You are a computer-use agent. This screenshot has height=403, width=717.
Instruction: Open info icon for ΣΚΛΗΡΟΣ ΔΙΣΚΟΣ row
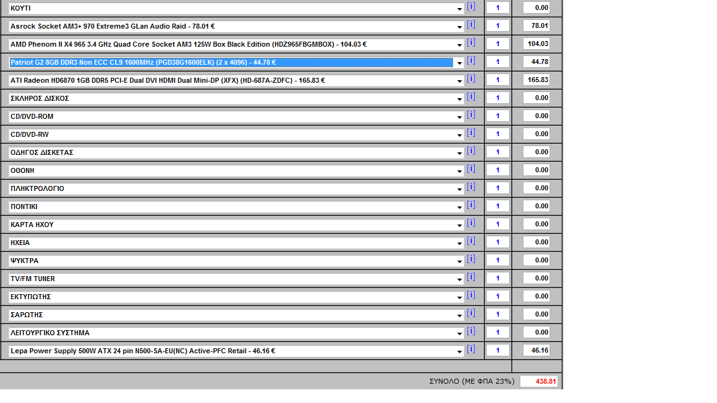point(471,97)
